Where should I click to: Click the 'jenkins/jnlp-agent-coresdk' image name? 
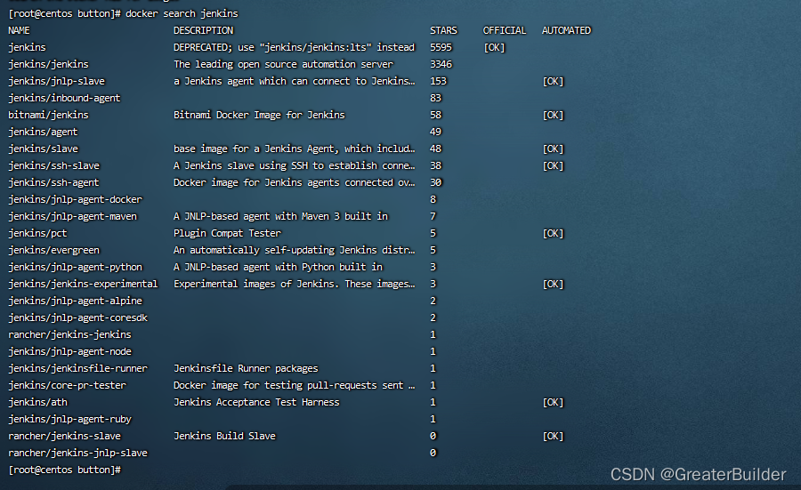tap(77, 317)
